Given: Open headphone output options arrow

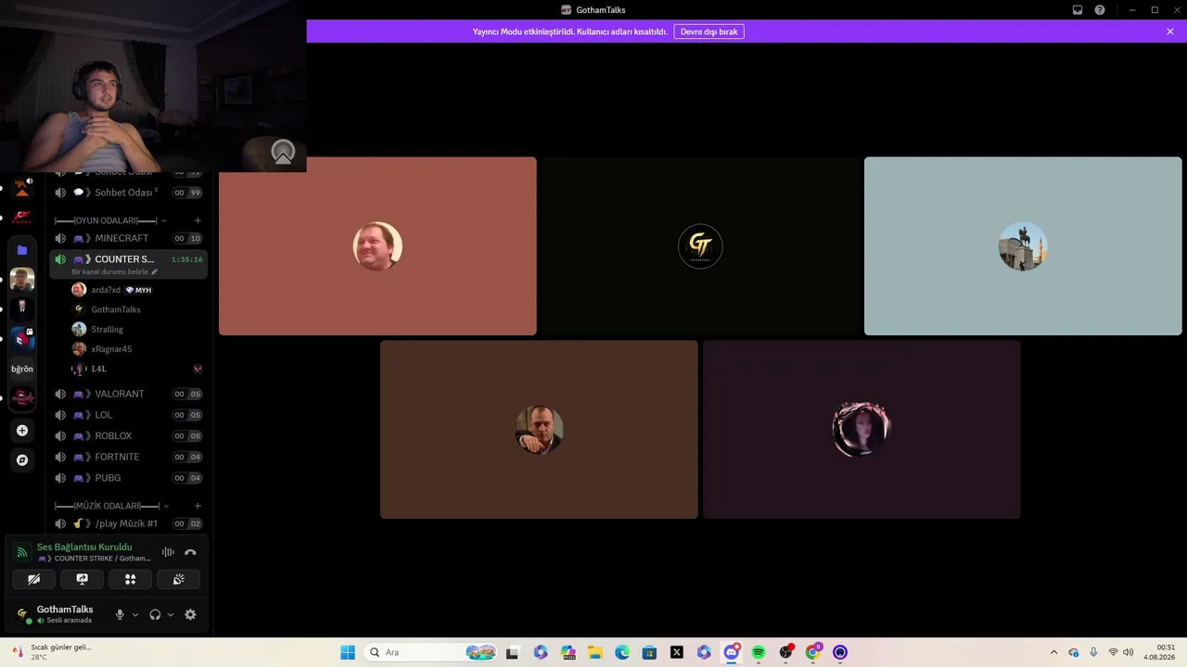Looking at the screenshot, I should click(171, 614).
